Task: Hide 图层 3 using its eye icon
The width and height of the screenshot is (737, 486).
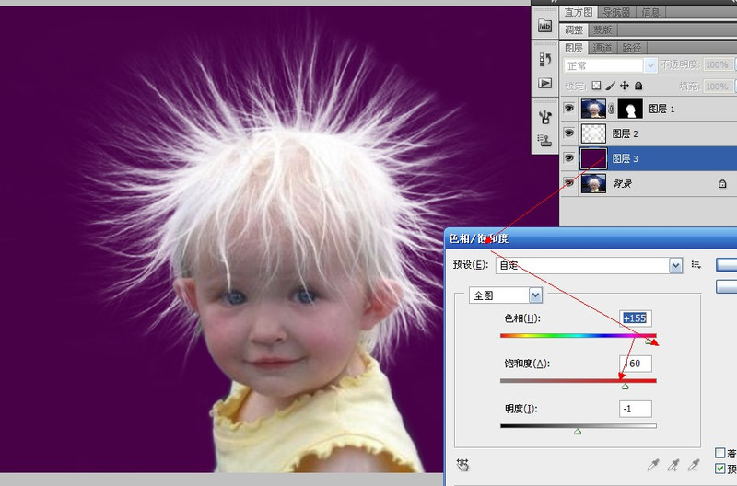Action: point(569,158)
